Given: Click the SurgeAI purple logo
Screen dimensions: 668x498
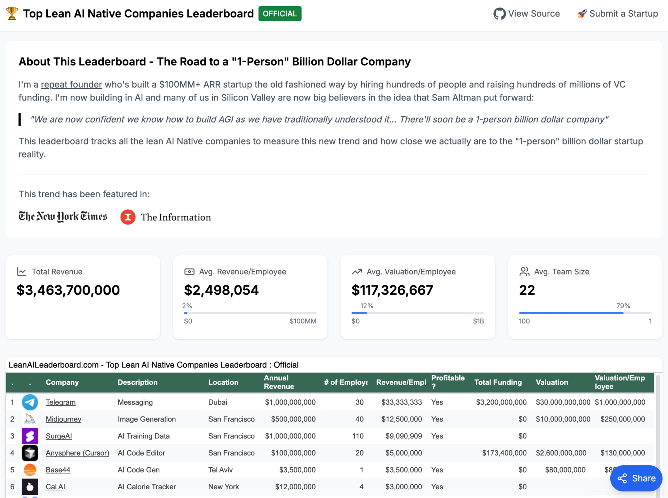Looking at the screenshot, I should [30, 436].
